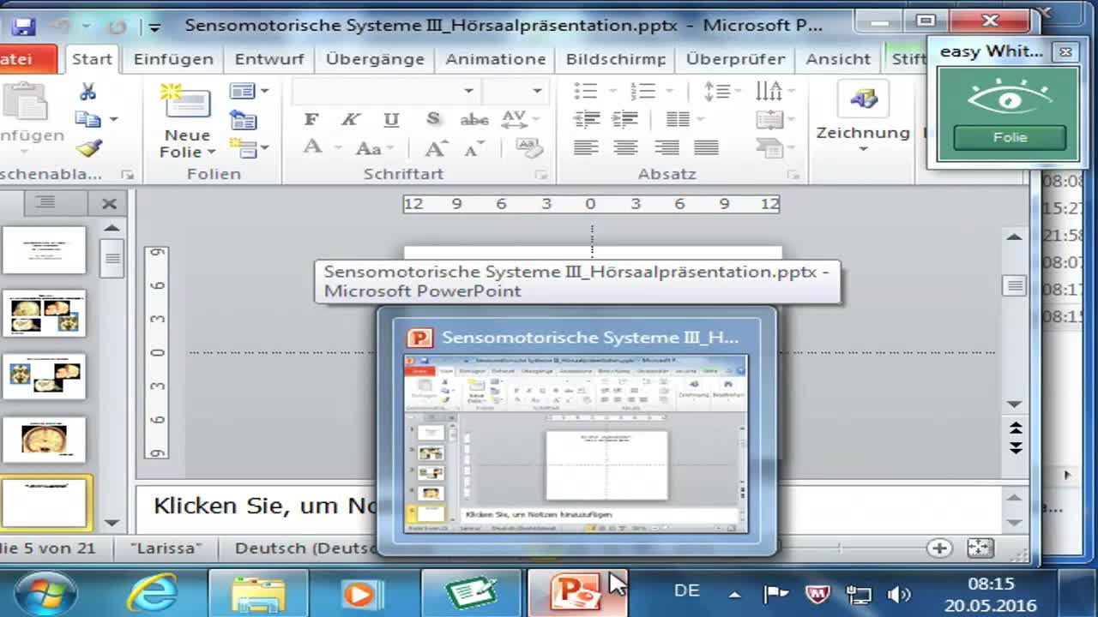Switch to the Einfügen ribbon tab
The height and width of the screenshot is (617, 1098).
coord(172,59)
